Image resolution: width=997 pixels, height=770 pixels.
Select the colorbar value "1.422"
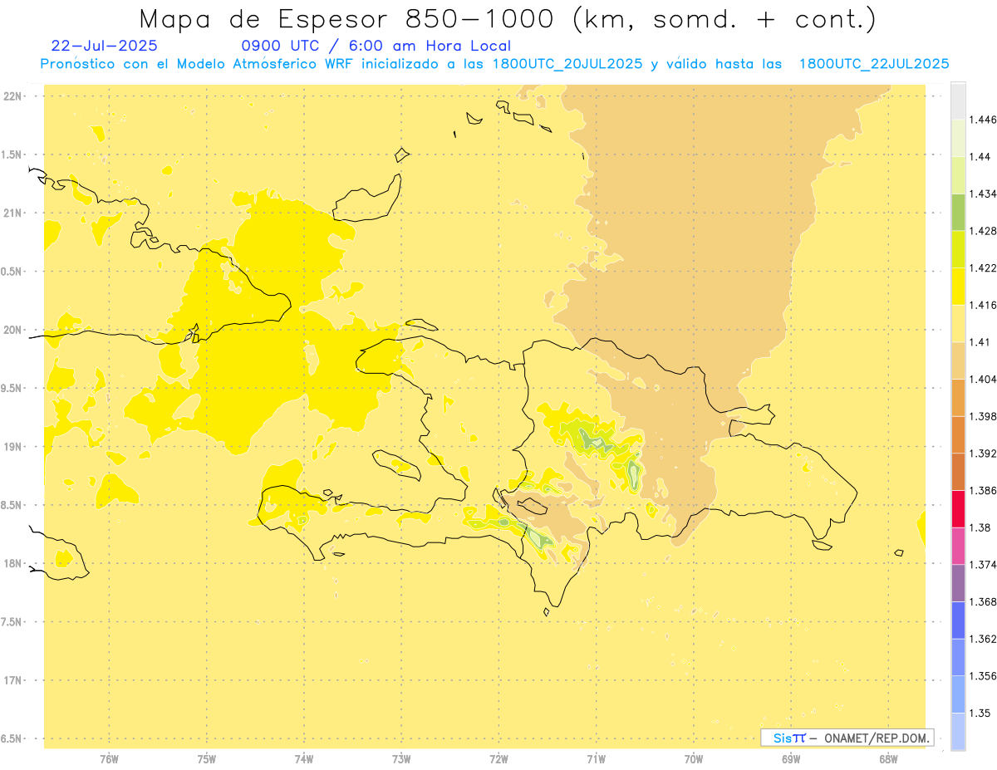click(982, 267)
